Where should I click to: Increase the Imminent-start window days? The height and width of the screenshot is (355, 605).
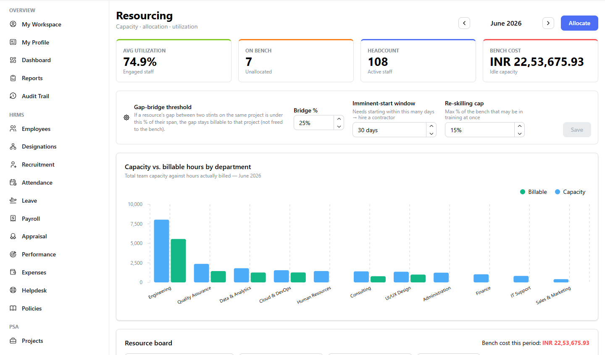pos(431,126)
